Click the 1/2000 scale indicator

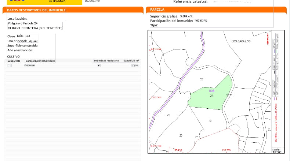pos(277,152)
